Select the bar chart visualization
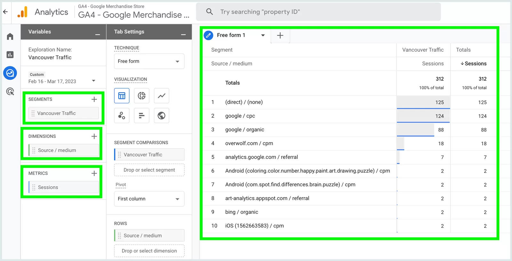512x261 pixels. [142, 116]
